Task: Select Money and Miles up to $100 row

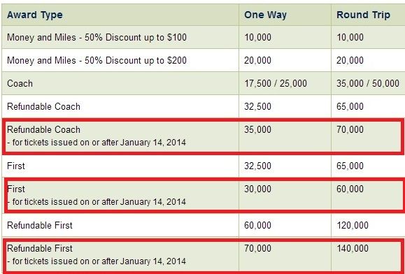Action: point(204,38)
